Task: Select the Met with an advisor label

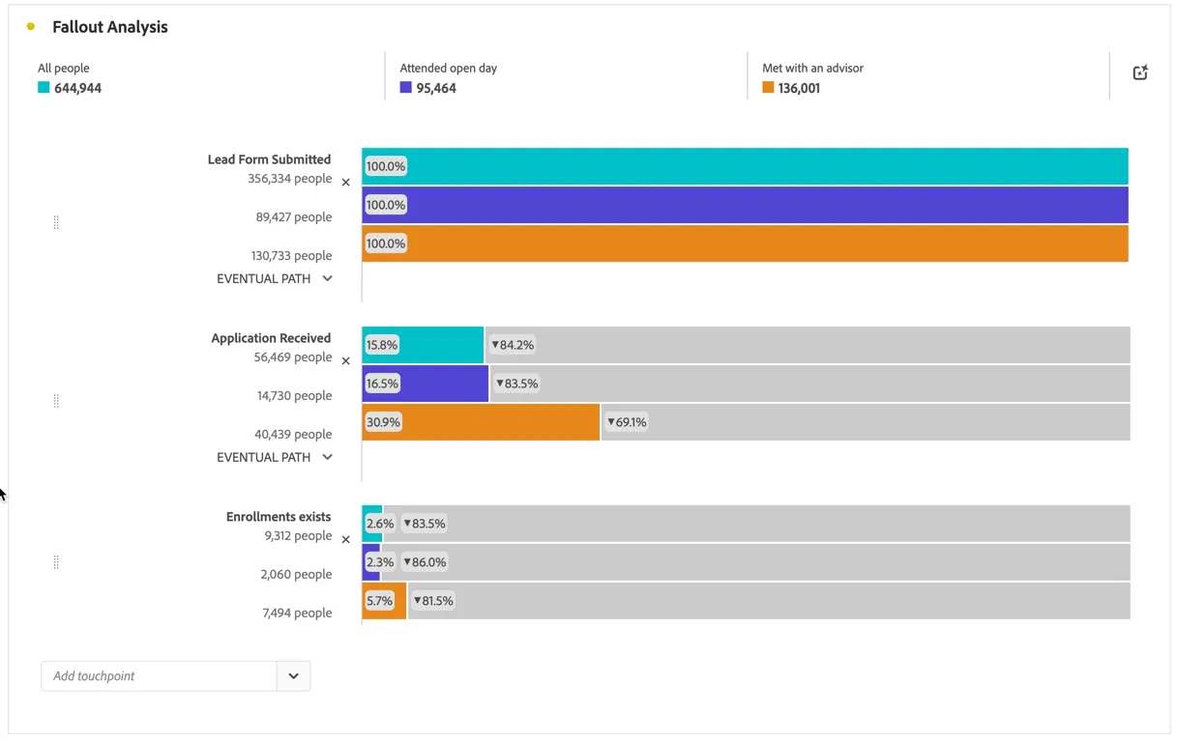Action: [x=812, y=68]
